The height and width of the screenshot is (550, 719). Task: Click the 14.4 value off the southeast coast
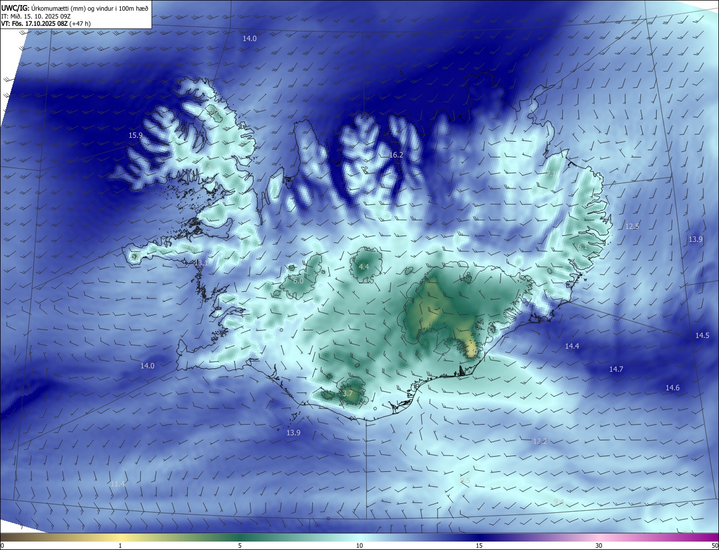(572, 346)
